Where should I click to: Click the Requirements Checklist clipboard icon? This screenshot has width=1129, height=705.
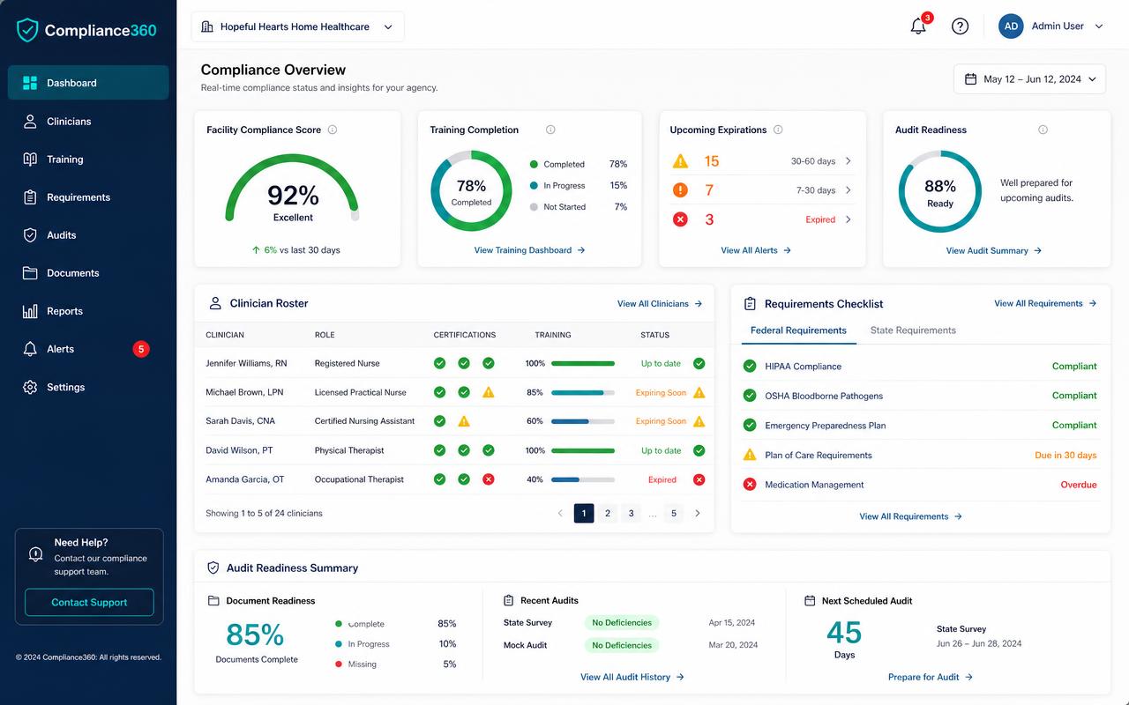[750, 304]
